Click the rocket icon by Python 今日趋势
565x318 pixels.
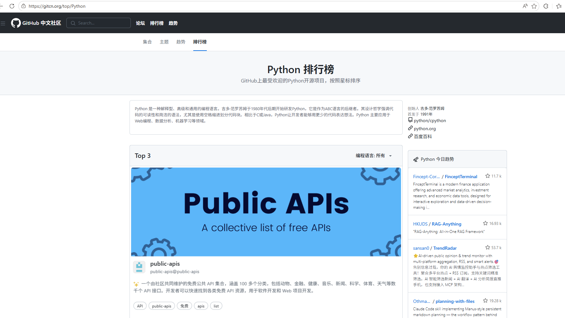tap(416, 159)
